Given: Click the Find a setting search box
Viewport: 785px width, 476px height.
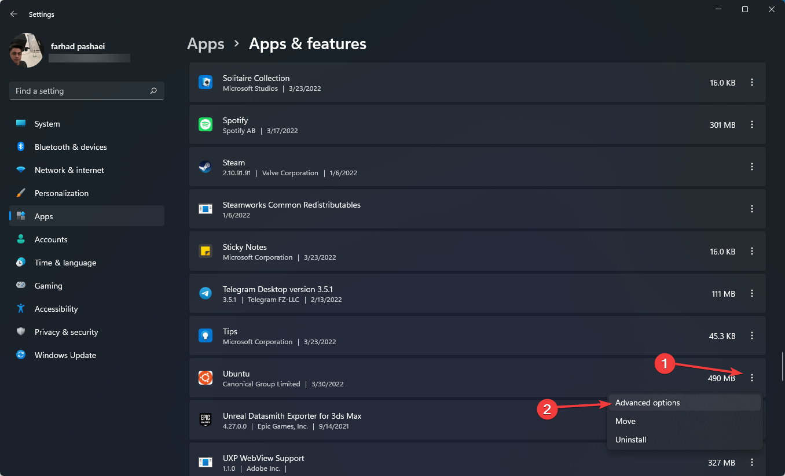Looking at the screenshot, I should (x=81, y=91).
